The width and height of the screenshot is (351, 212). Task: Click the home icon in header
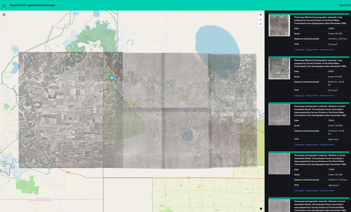(4, 5)
